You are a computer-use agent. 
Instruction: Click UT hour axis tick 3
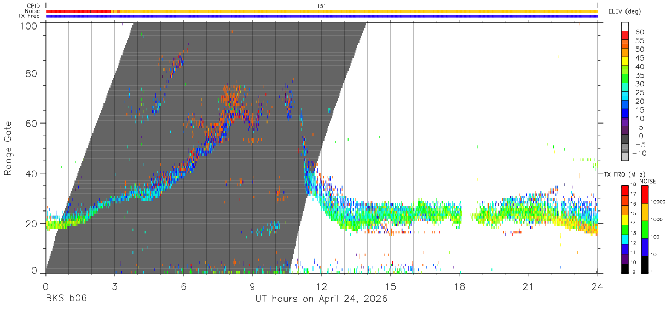pyautogui.click(x=114, y=286)
